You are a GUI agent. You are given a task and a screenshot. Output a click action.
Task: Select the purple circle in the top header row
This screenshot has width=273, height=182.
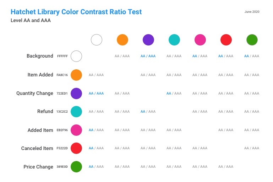(148, 40)
